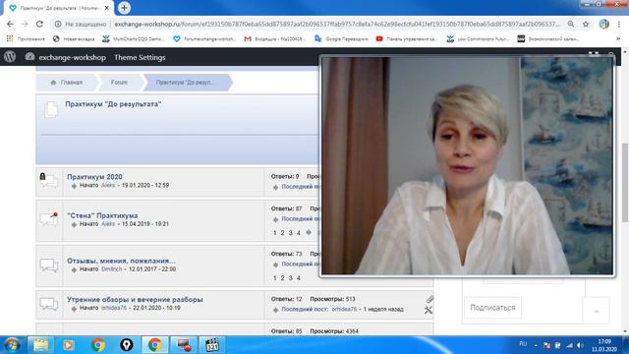Open Google Переводчик bookmark
The height and width of the screenshot is (354, 629).
tap(341, 39)
